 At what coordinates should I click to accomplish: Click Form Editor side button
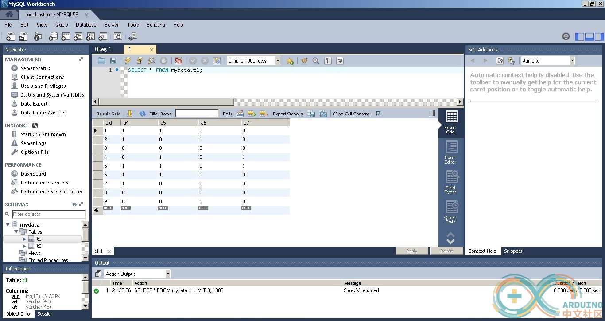pyautogui.click(x=451, y=153)
